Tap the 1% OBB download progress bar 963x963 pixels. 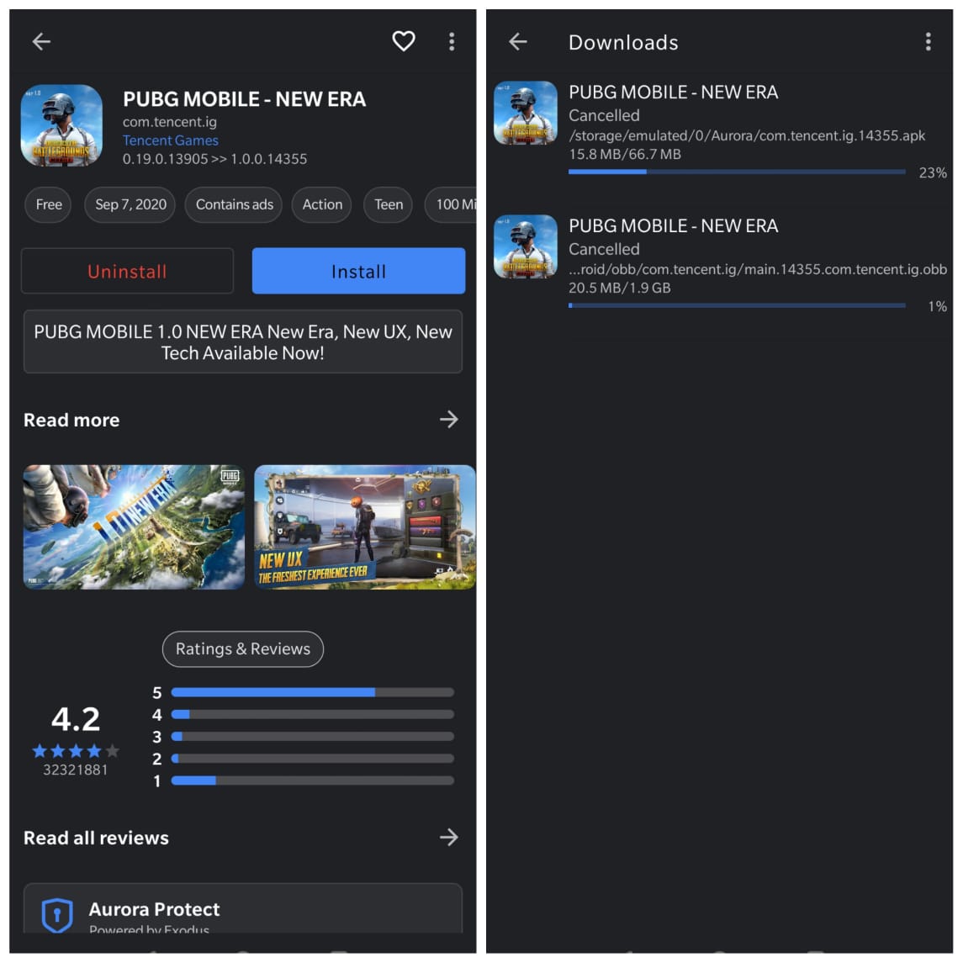pyautogui.click(x=737, y=305)
